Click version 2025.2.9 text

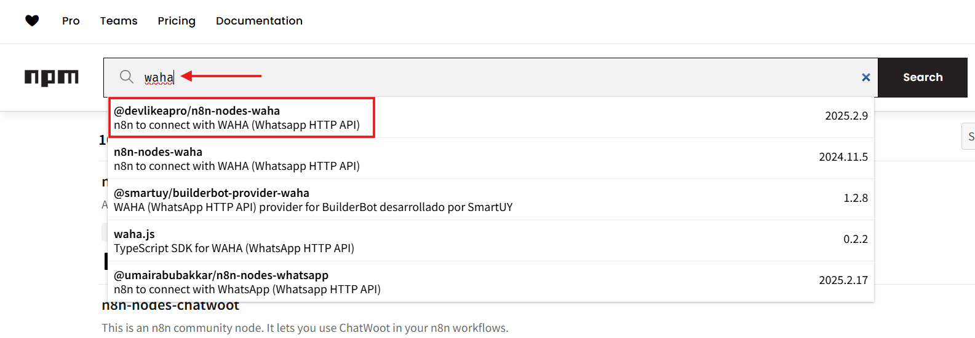point(846,116)
